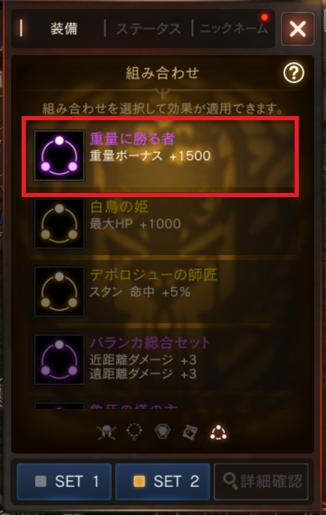
Task: Select the scroll category icon
Action: coord(190,433)
